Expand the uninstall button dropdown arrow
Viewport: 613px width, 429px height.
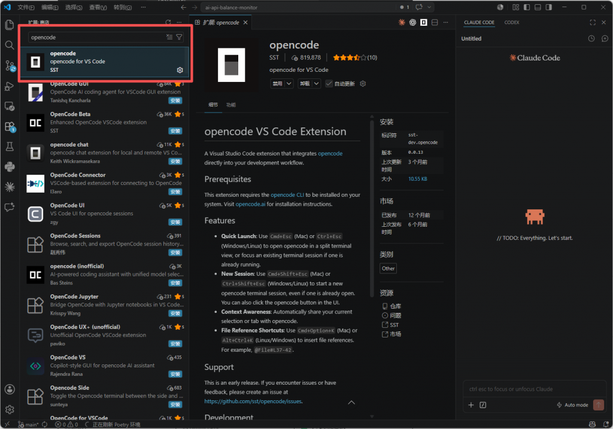click(x=316, y=84)
